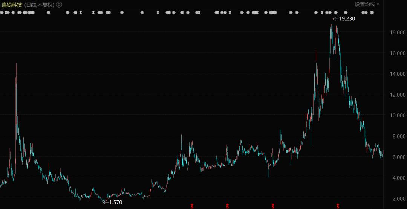407x209 pixels.
Task: Click the 1.570 low price label
Action: coord(116,203)
